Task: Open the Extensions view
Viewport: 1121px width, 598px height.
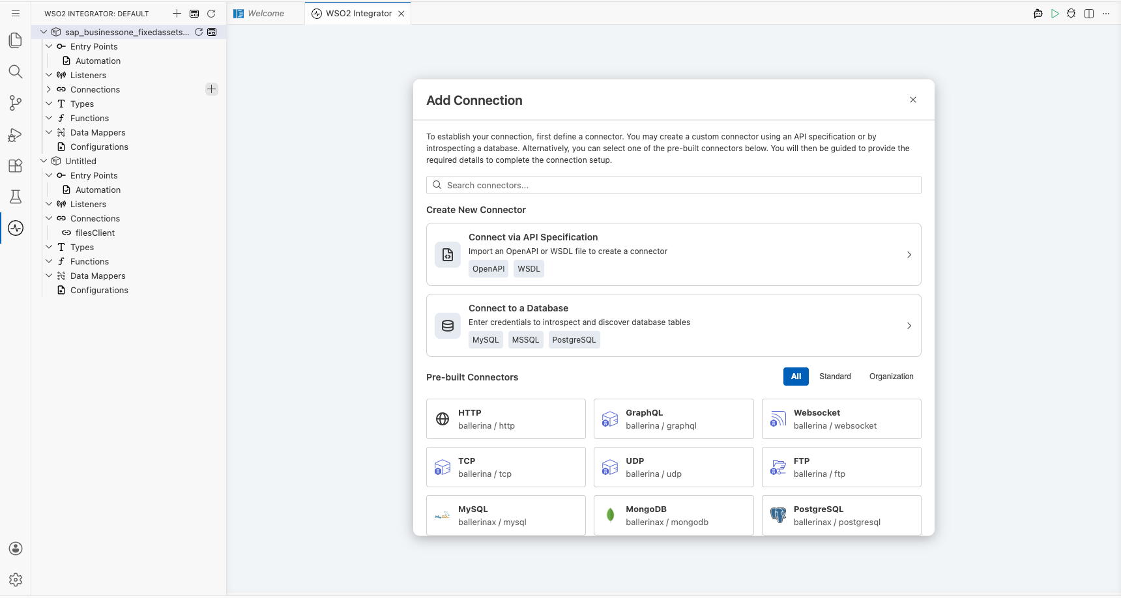Action: coord(16,165)
